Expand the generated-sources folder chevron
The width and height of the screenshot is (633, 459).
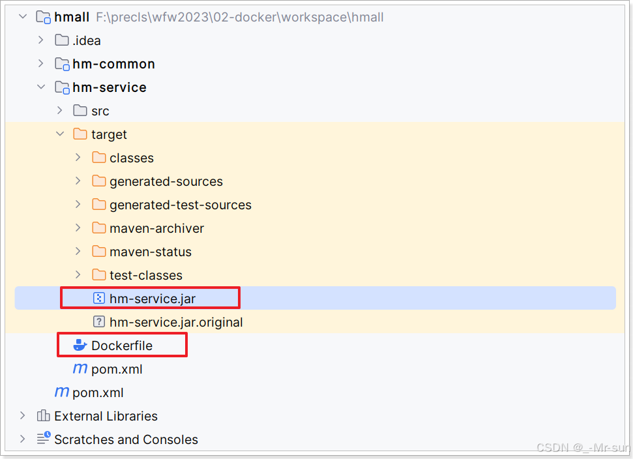[x=78, y=181]
